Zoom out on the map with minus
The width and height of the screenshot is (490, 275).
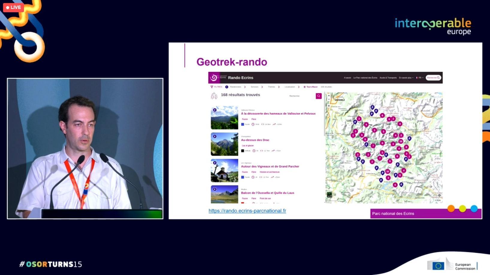329,100
